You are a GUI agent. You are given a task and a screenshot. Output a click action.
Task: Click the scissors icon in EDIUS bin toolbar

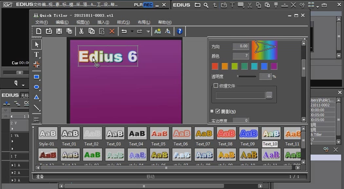(x=250, y=5)
